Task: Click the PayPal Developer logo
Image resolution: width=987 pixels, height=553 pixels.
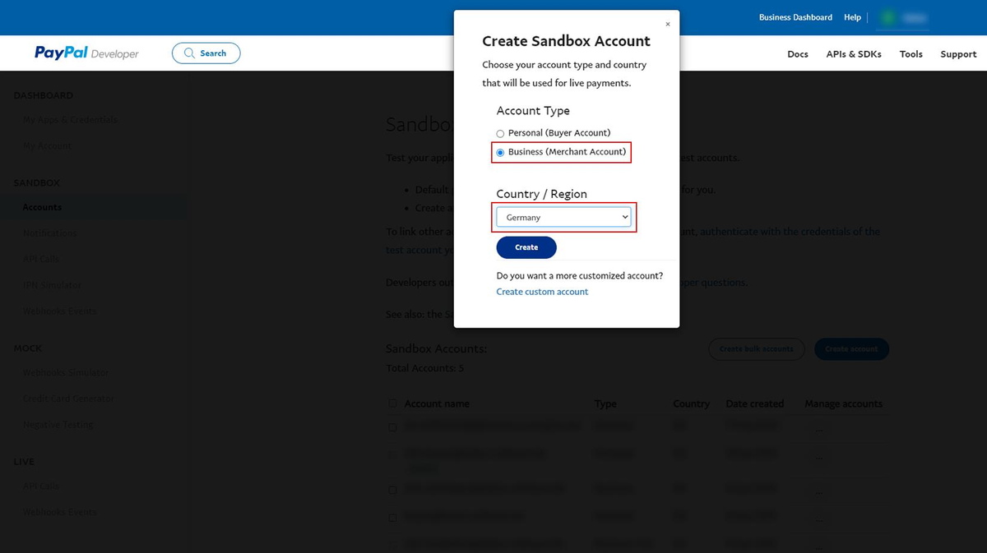Action: 86,53
